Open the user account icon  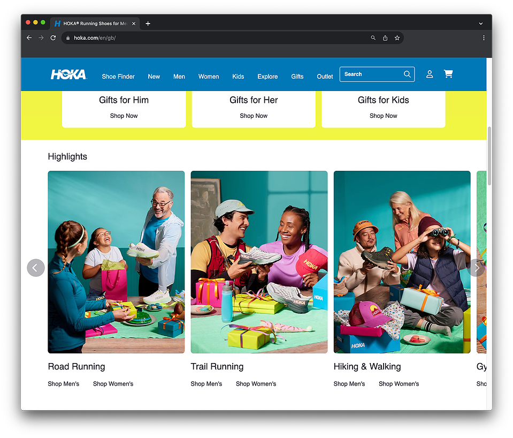[430, 74]
